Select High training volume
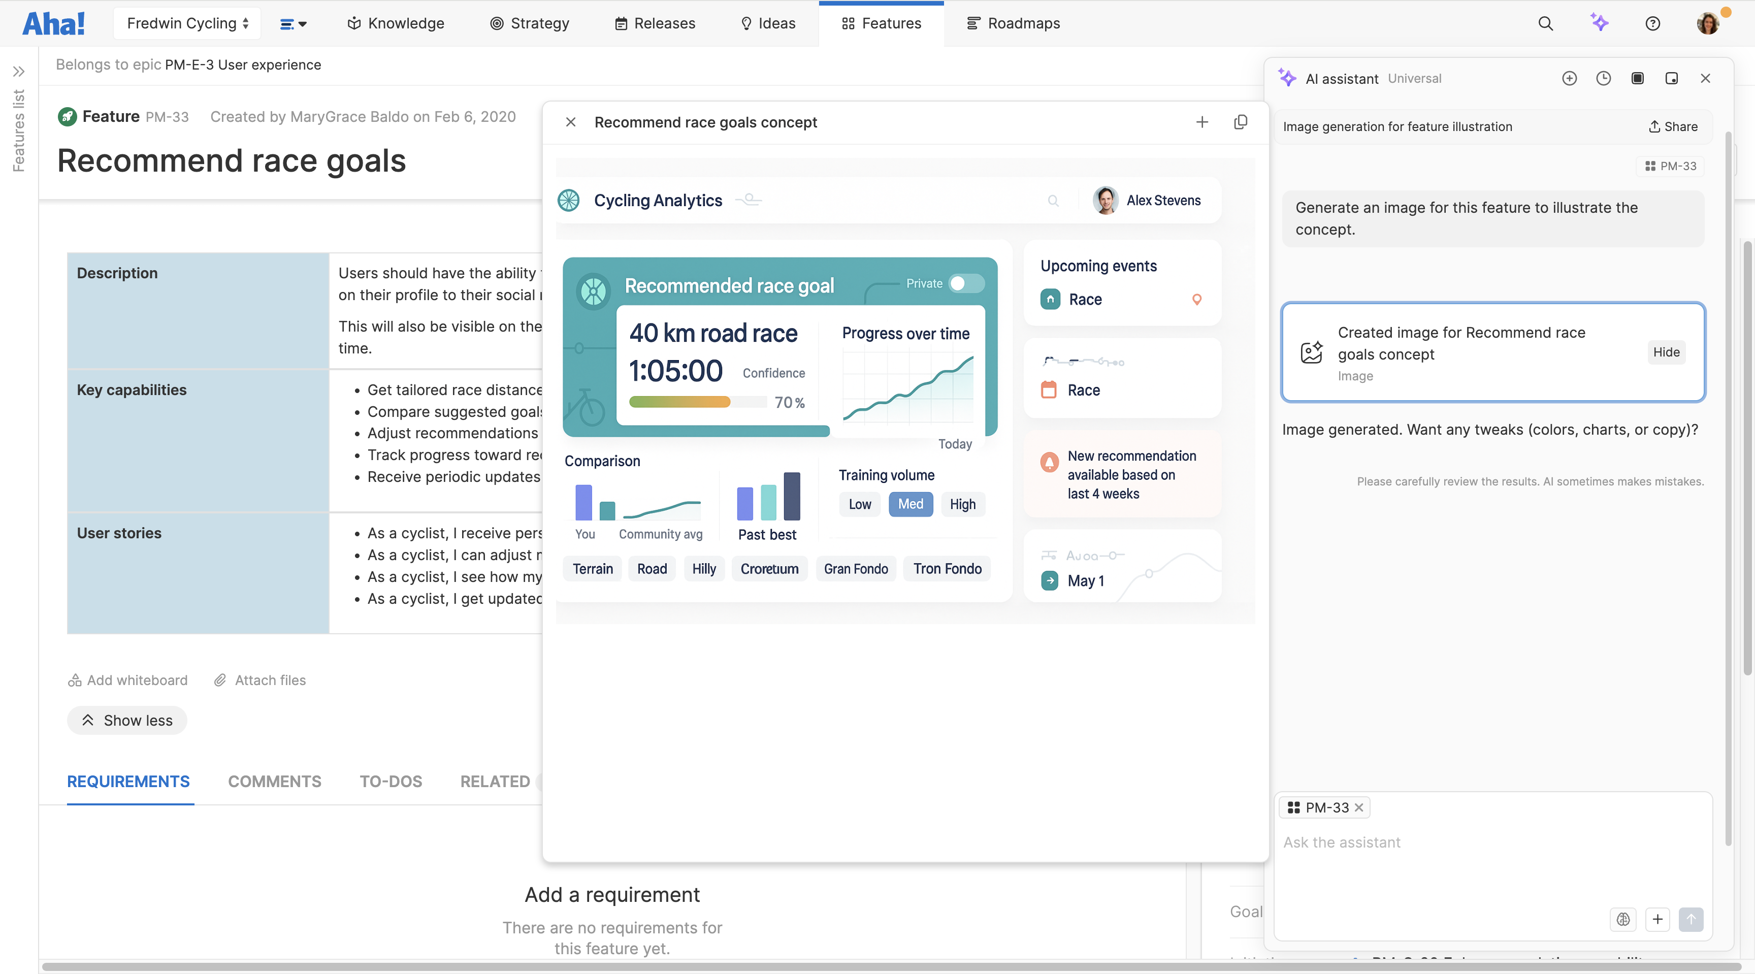The image size is (1755, 974). click(962, 504)
